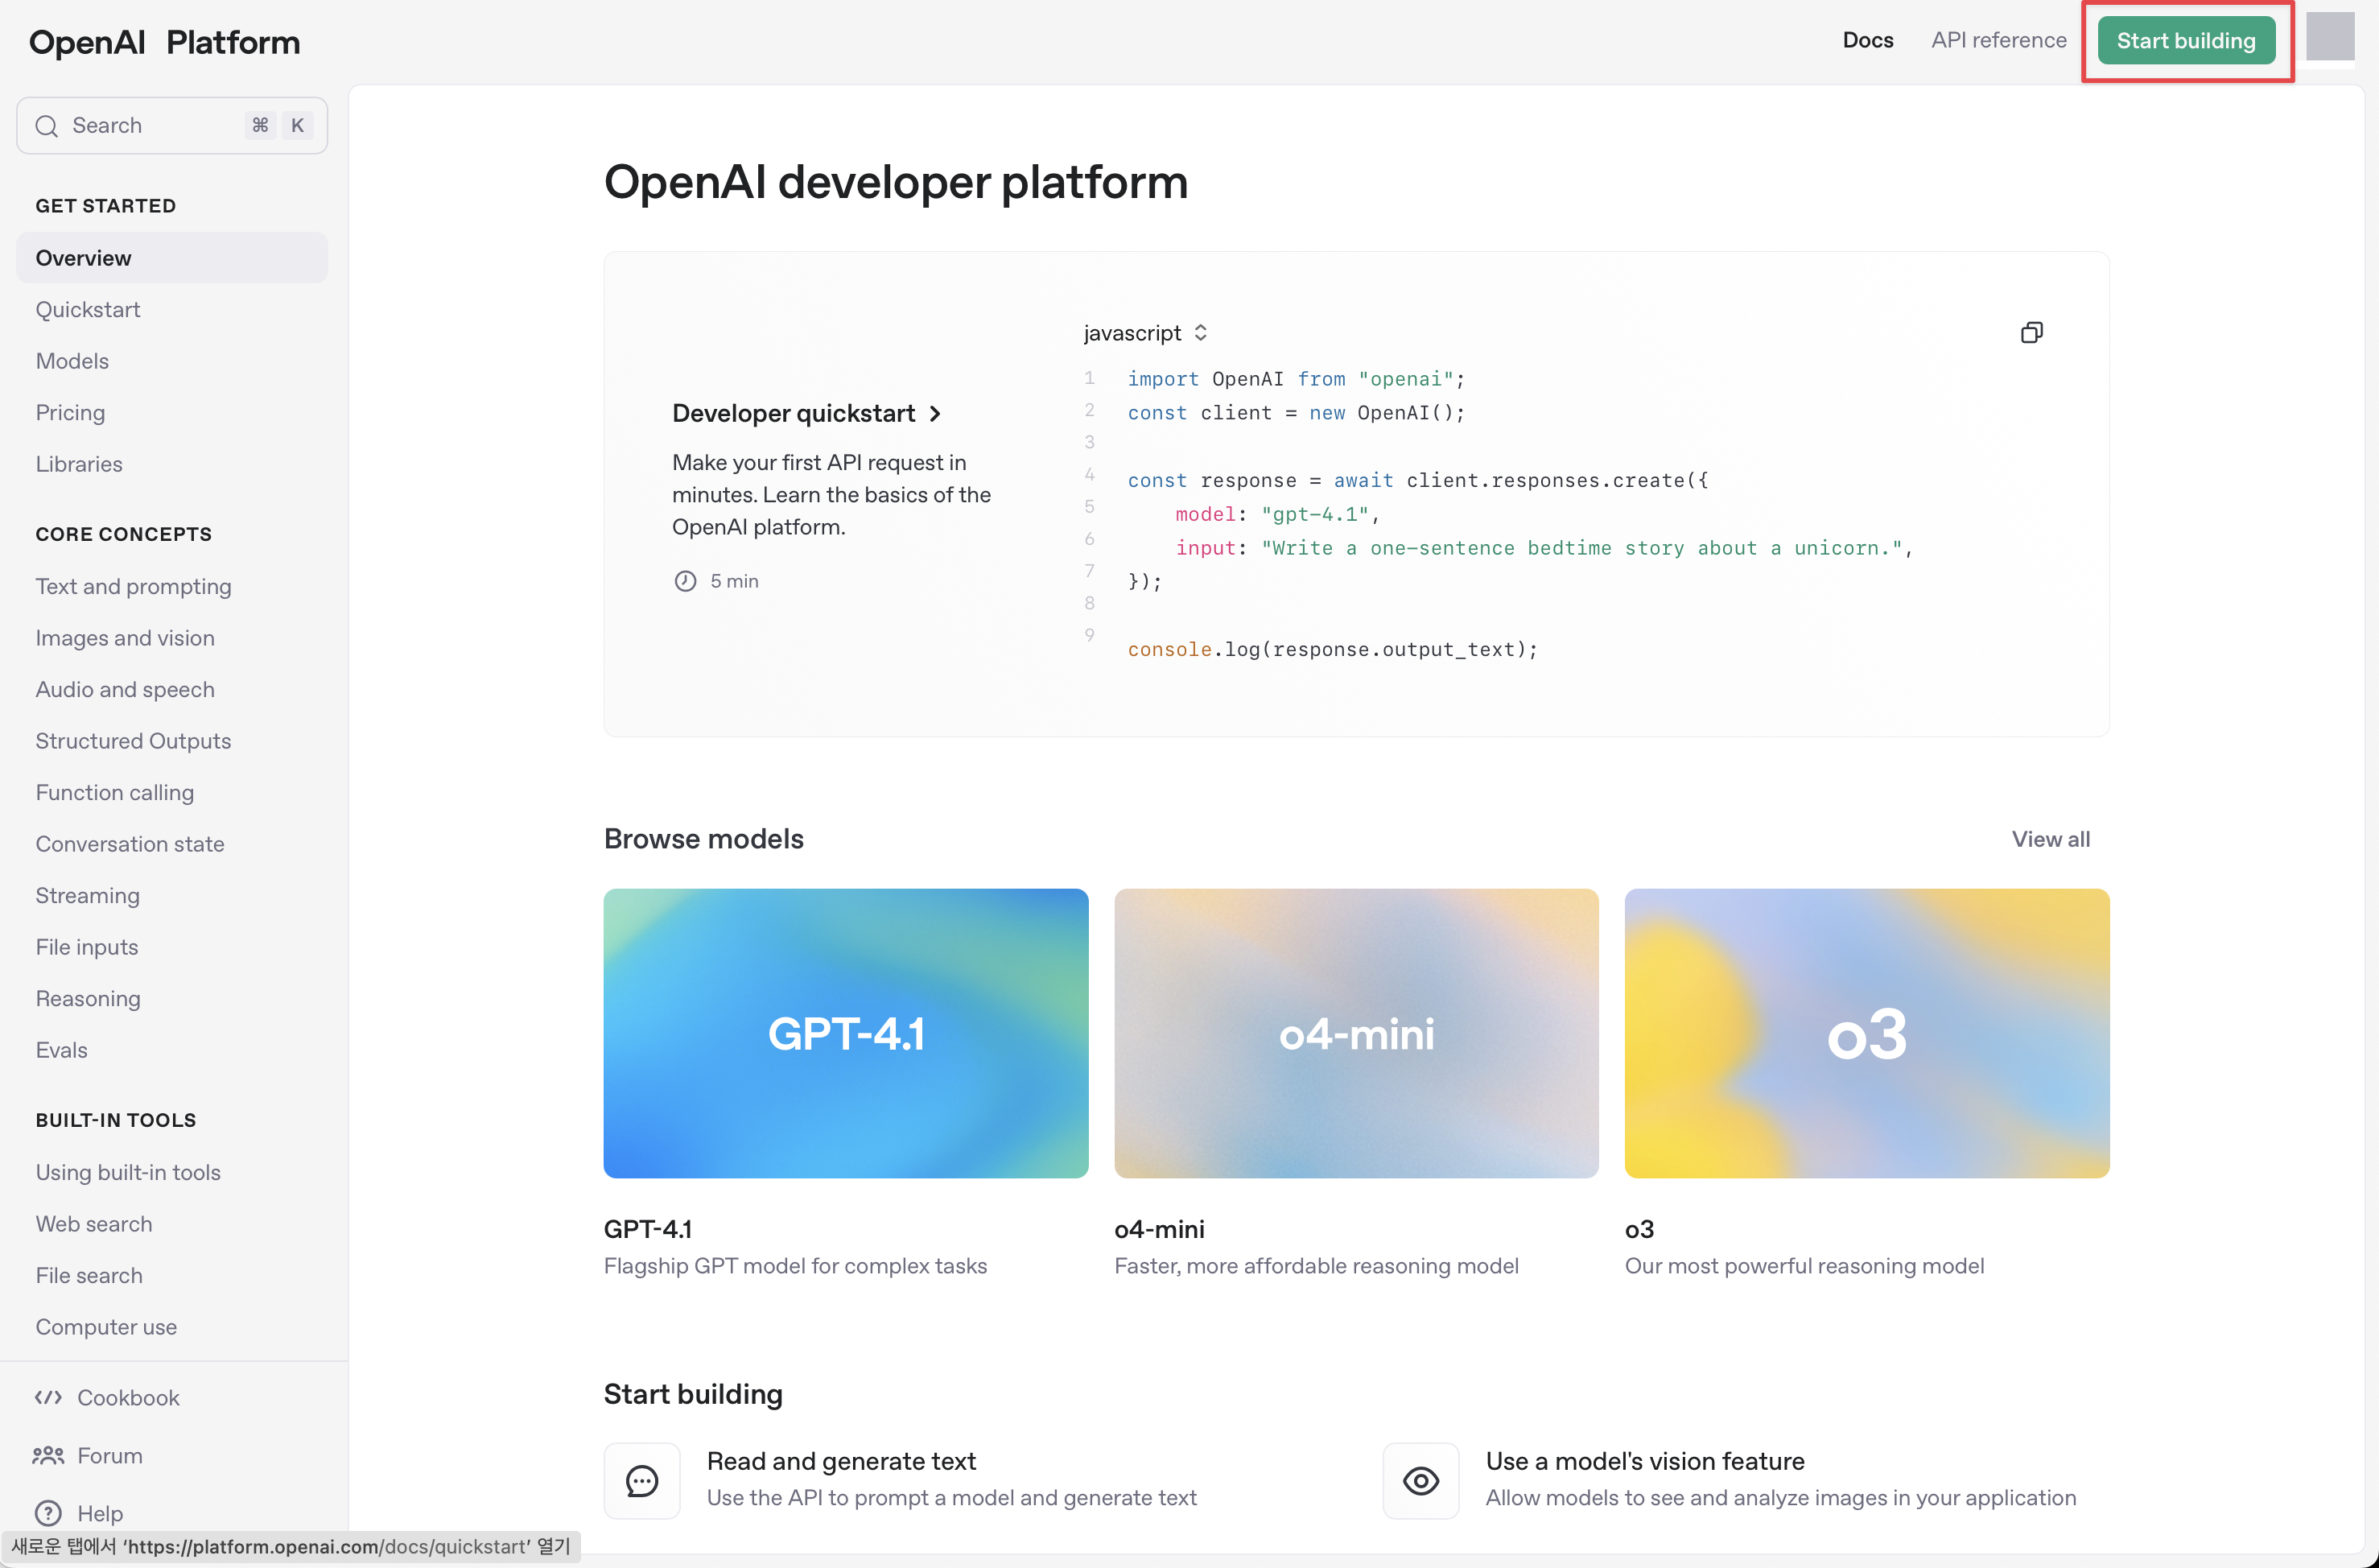
Task: Click the chat bubble icon for text generation
Action: (x=641, y=1480)
